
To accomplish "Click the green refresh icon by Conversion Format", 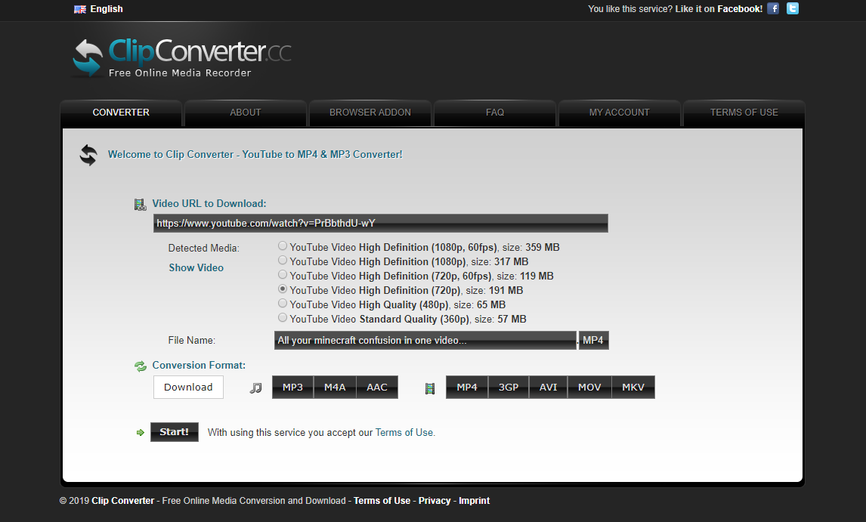I will (141, 366).
